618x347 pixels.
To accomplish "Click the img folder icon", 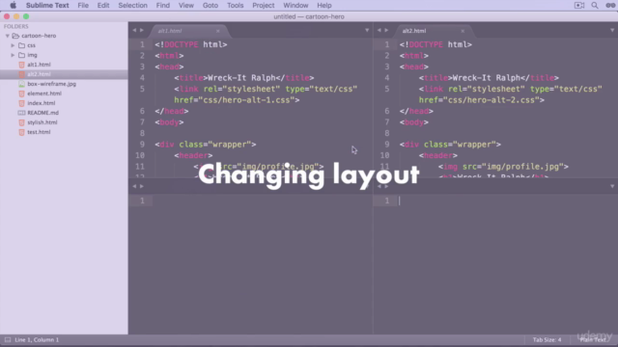I will (21, 55).
